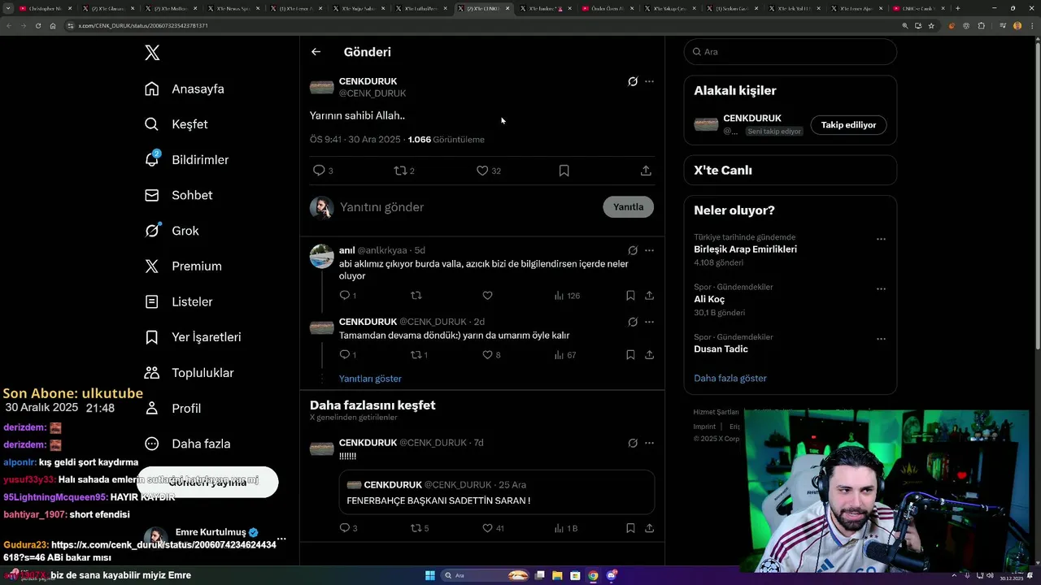This screenshot has height=585, width=1041.
Task: Share the main post
Action: (x=646, y=171)
